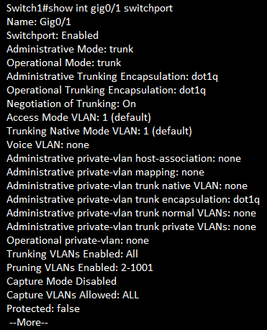
Task: Select 'Pruning VLANs Enabled: 2-1001' line
Action: (x=80, y=268)
